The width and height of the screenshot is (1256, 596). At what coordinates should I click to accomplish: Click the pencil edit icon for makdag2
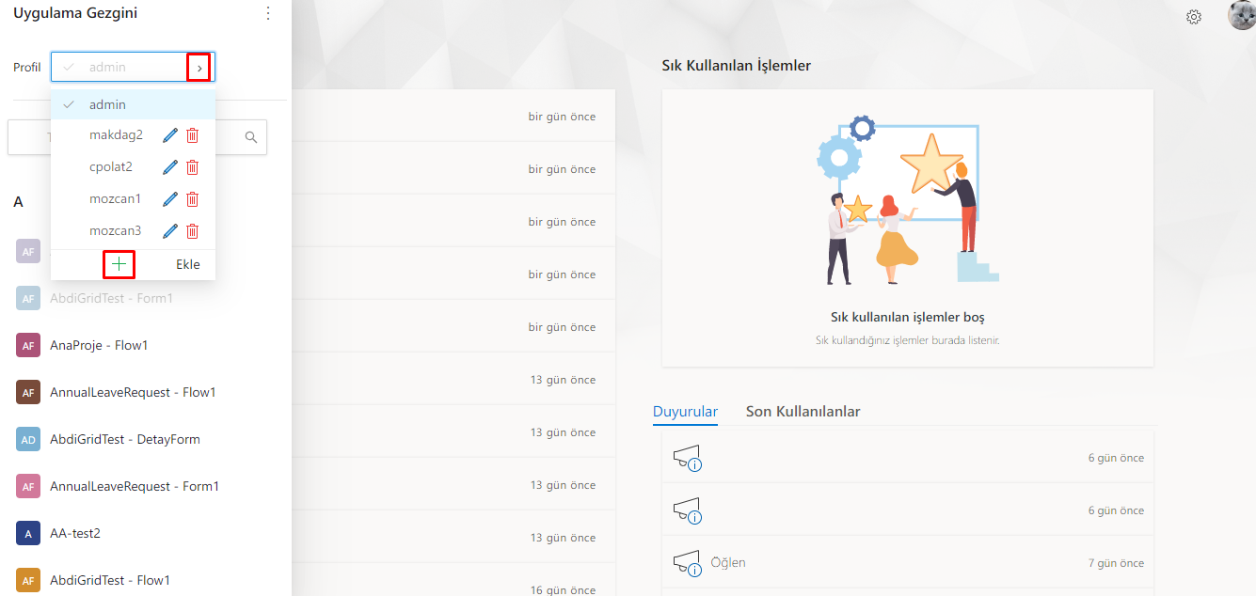point(170,135)
